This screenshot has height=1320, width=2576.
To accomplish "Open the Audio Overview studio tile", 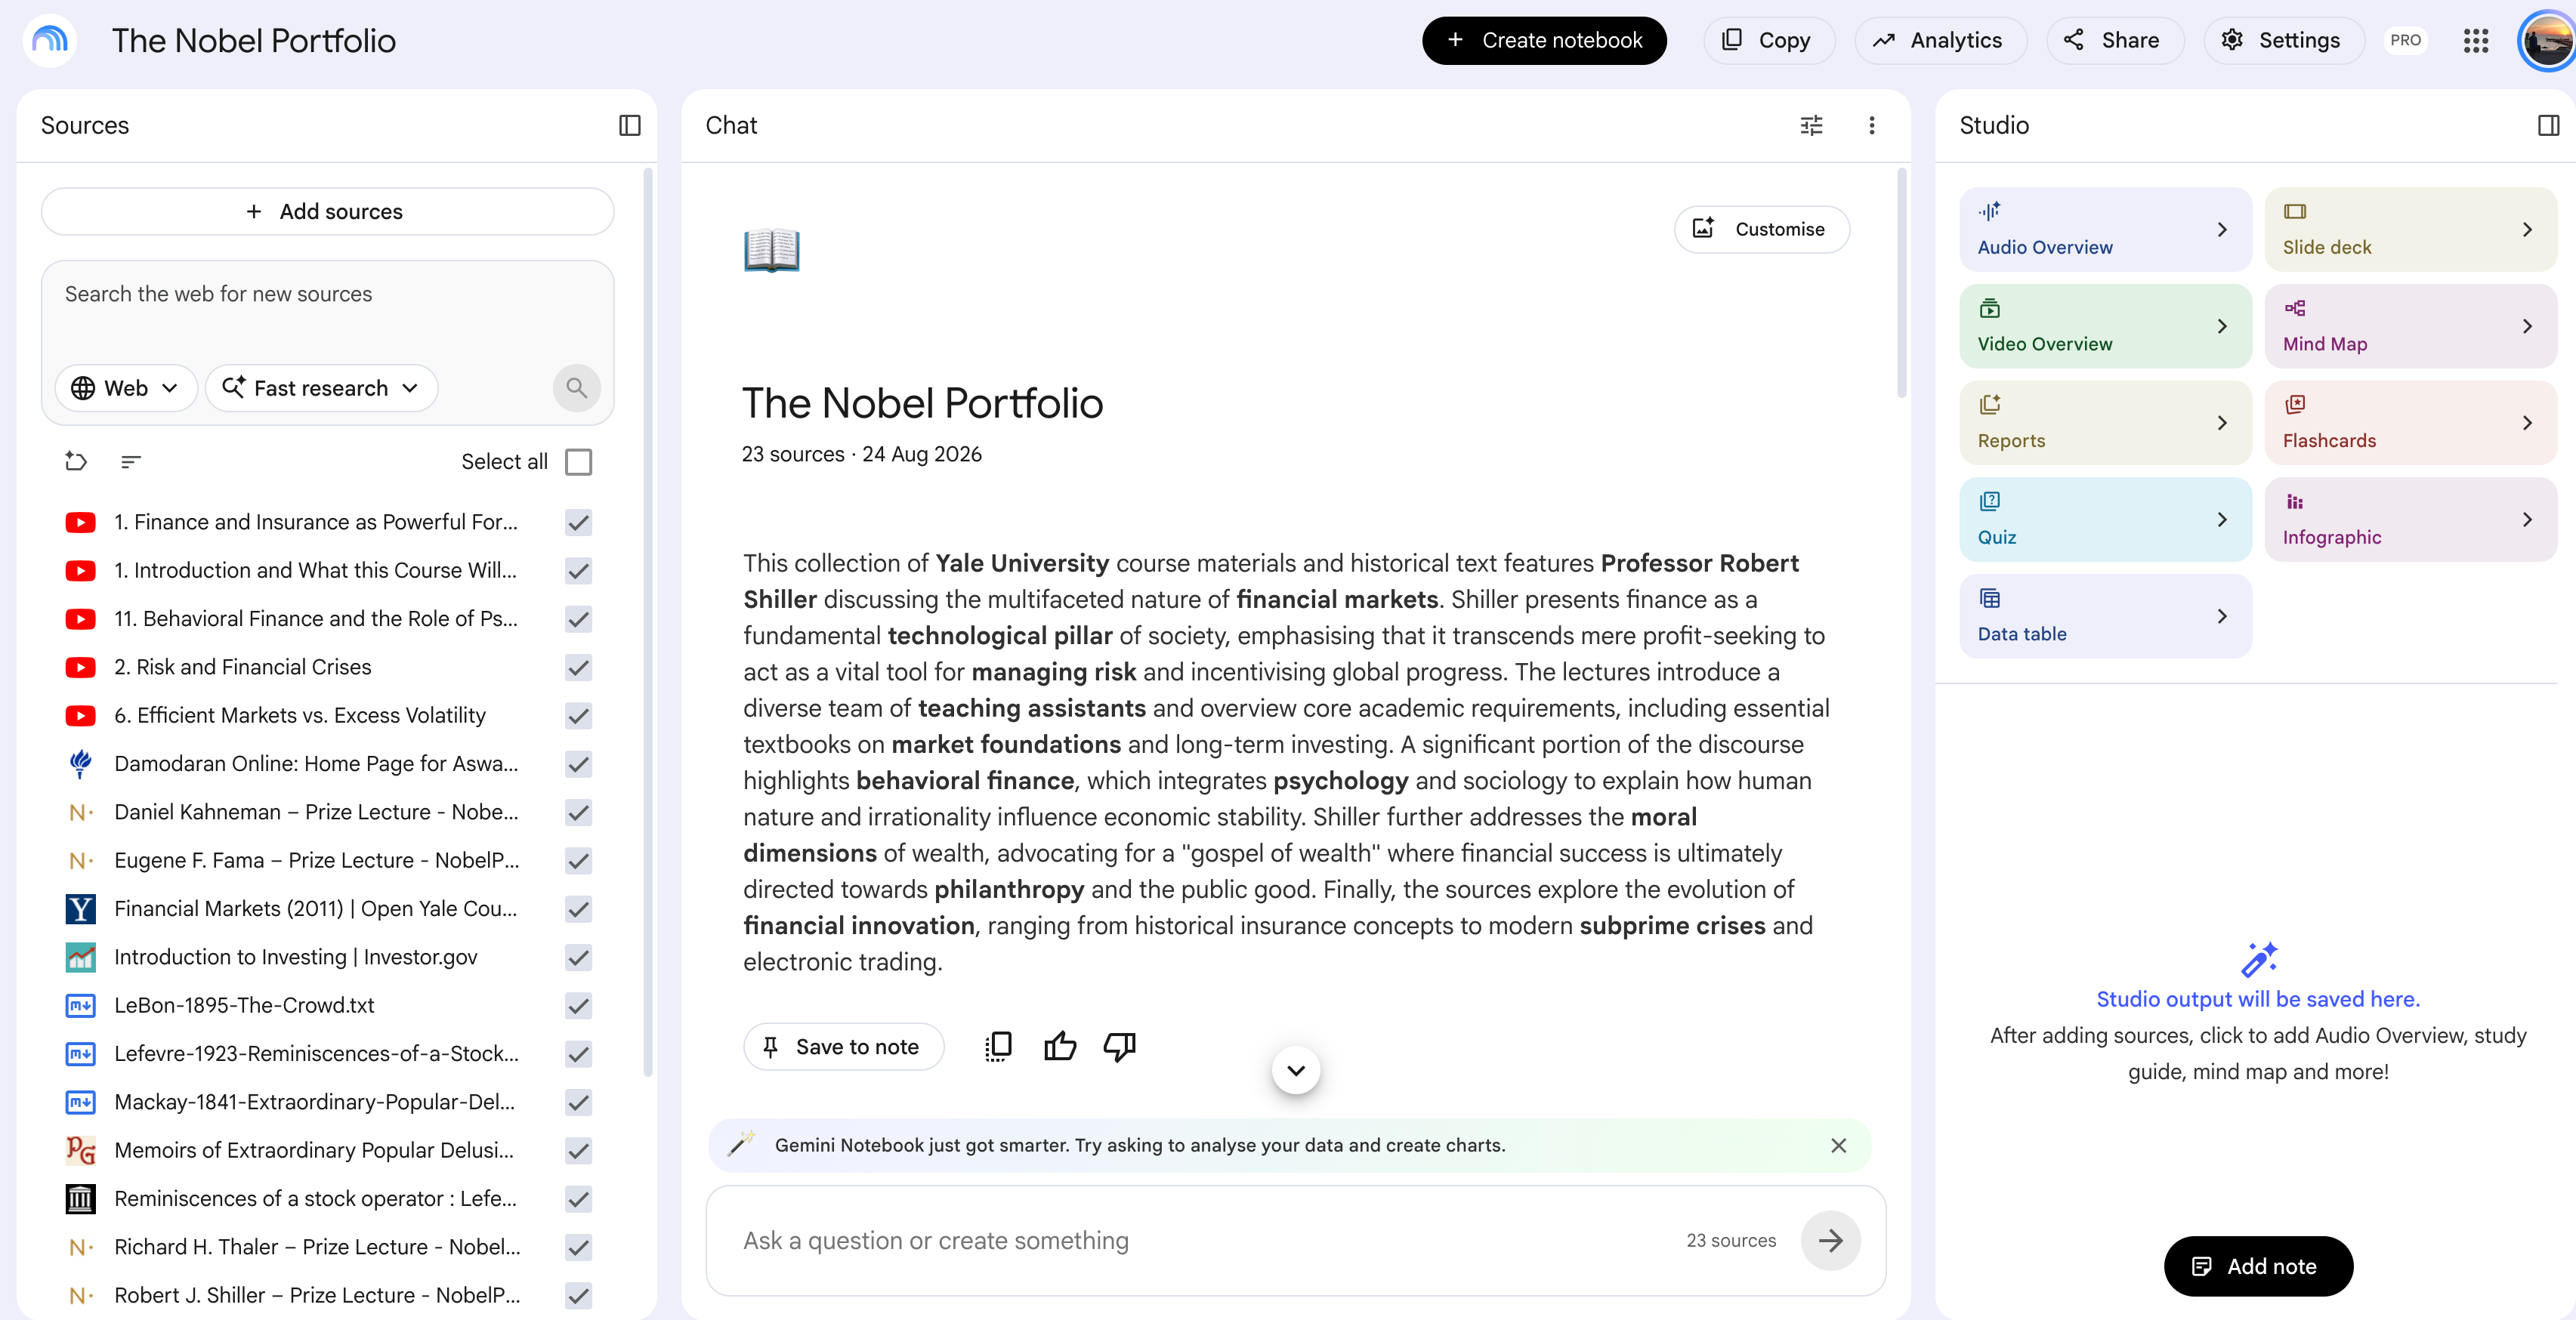I will click(2105, 229).
